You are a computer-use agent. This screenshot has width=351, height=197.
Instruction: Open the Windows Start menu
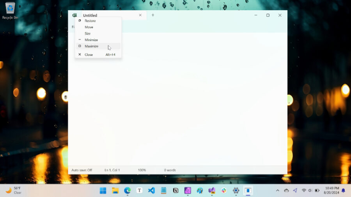(103, 190)
